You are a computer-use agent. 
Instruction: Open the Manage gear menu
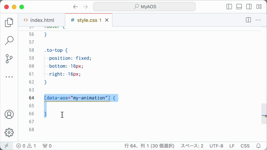pos(9,132)
